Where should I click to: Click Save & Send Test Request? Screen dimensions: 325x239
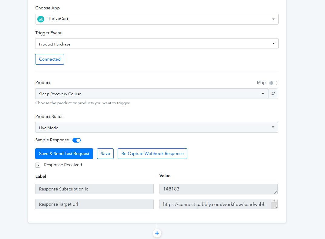pos(64,153)
